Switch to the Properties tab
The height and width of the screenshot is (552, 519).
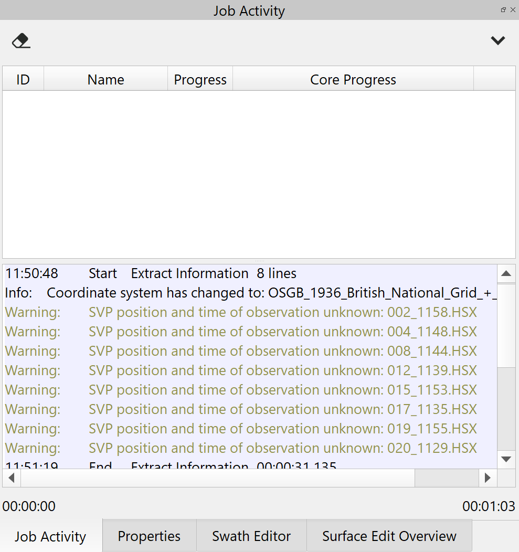click(x=149, y=536)
